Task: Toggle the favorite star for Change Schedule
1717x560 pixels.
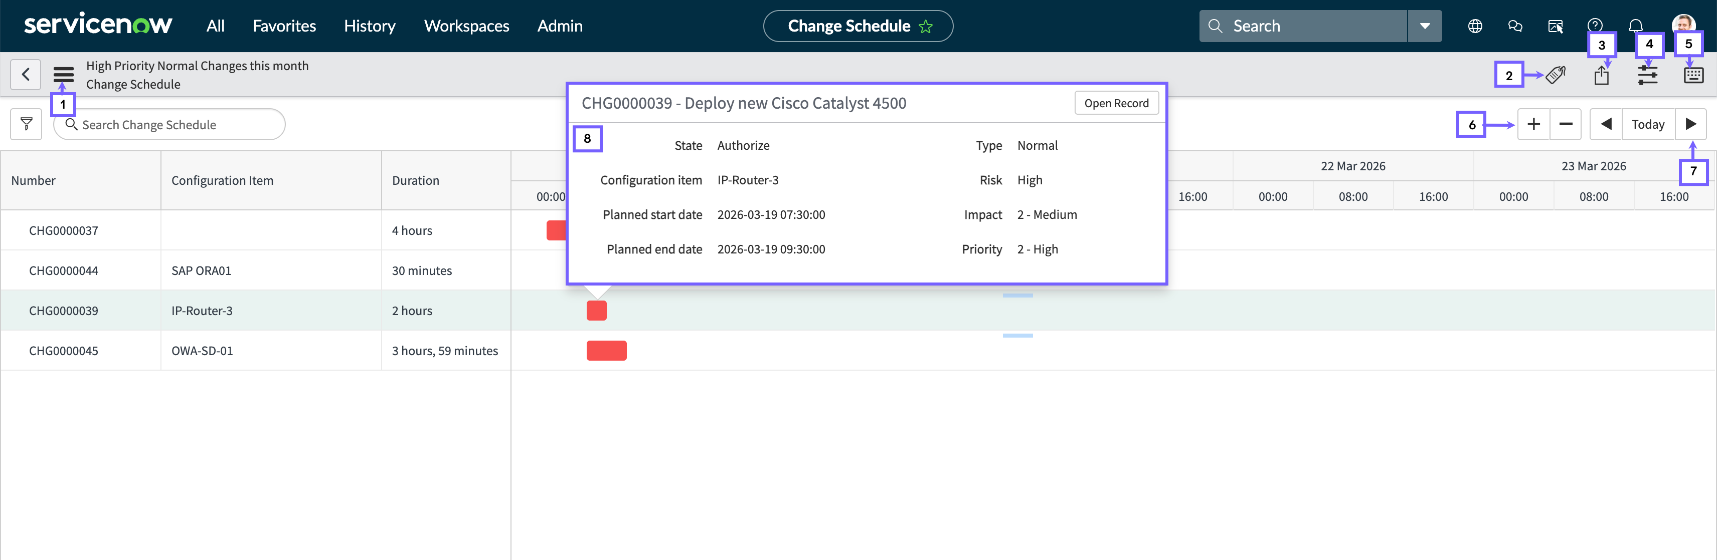Action: pyautogui.click(x=926, y=27)
